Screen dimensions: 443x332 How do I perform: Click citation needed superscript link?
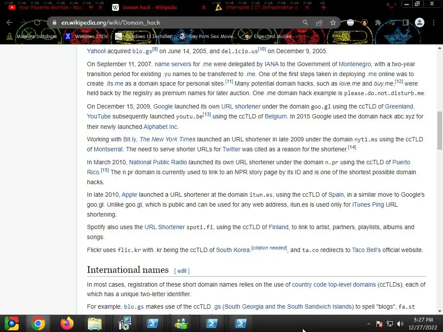click(x=269, y=248)
